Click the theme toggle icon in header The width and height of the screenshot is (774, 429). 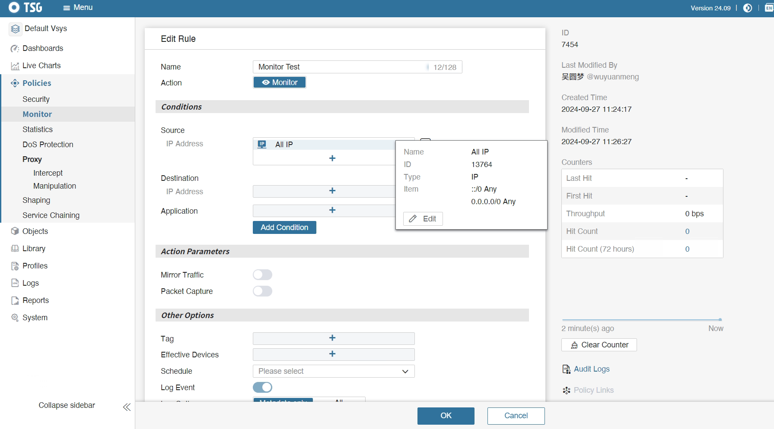point(747,8)
